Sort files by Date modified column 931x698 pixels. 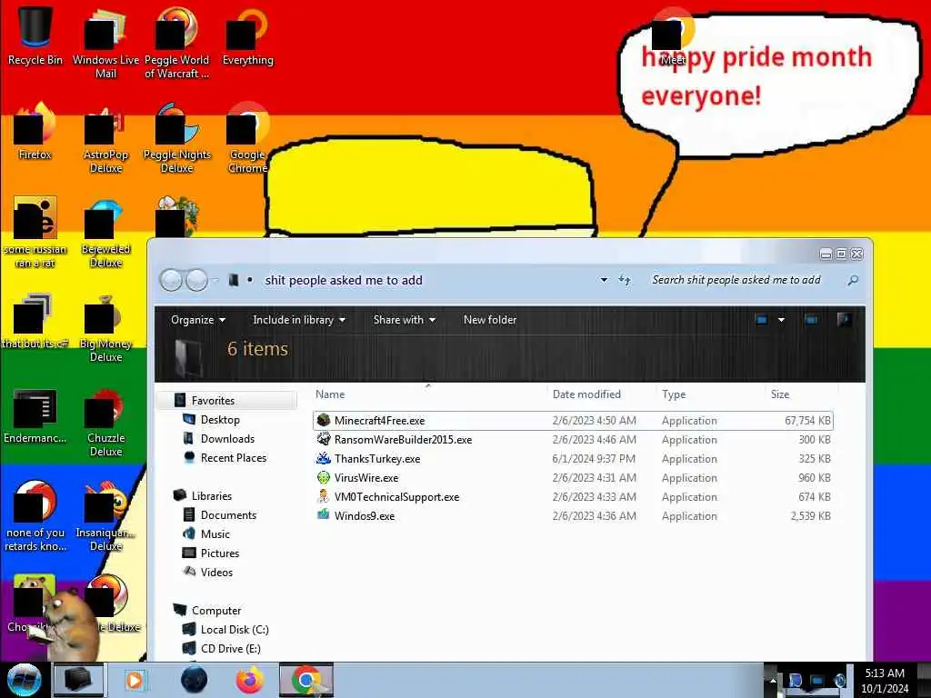click(586, 394)
